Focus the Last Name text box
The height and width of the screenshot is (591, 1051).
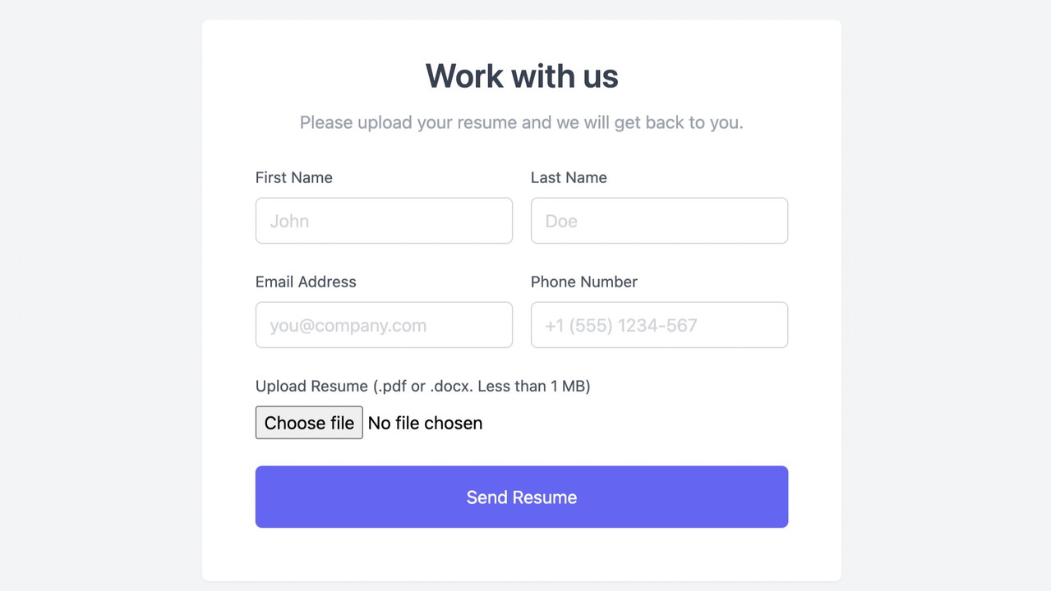point(659,221)
